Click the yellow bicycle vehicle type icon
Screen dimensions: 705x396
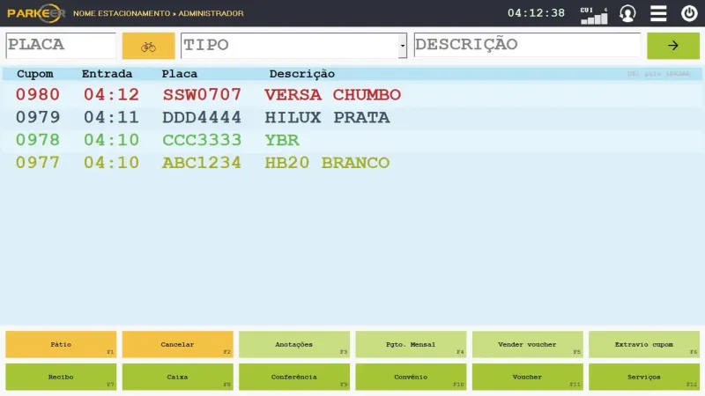tap(148, 46)
